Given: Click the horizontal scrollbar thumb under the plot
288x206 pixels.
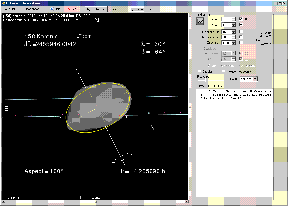Looking at the screenshot, I should coord(96,202).
